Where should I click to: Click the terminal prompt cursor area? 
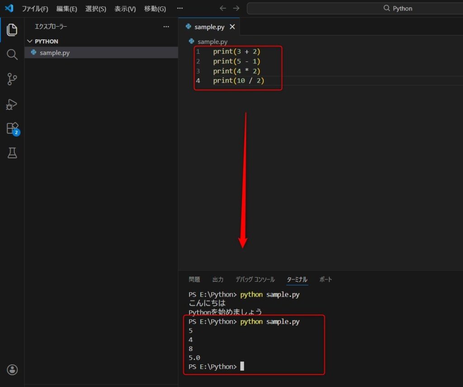[242, 366]
